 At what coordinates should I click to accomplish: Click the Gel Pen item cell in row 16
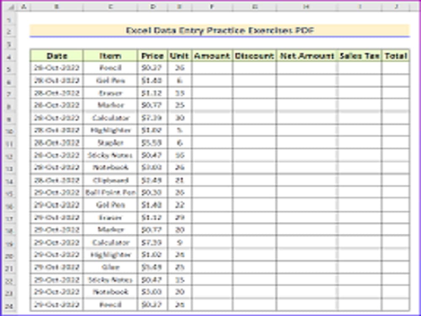tap(110, 205)
